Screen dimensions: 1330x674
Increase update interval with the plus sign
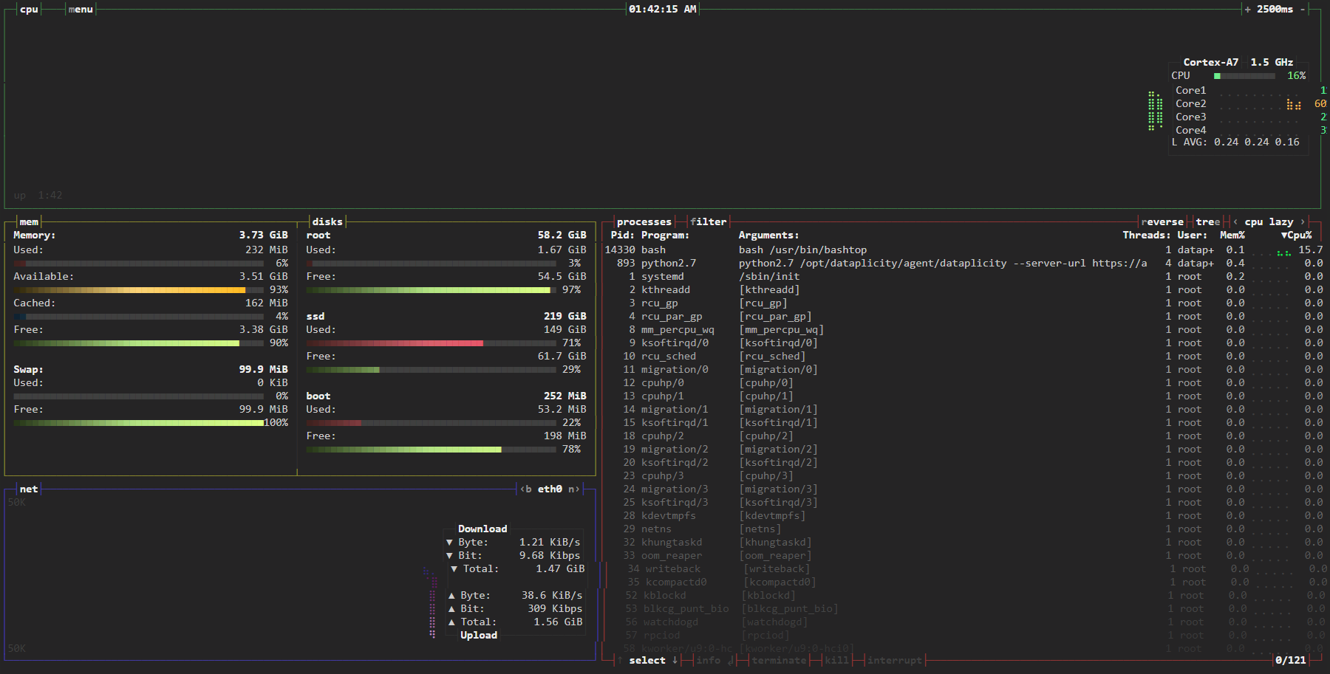[1247, 10]
